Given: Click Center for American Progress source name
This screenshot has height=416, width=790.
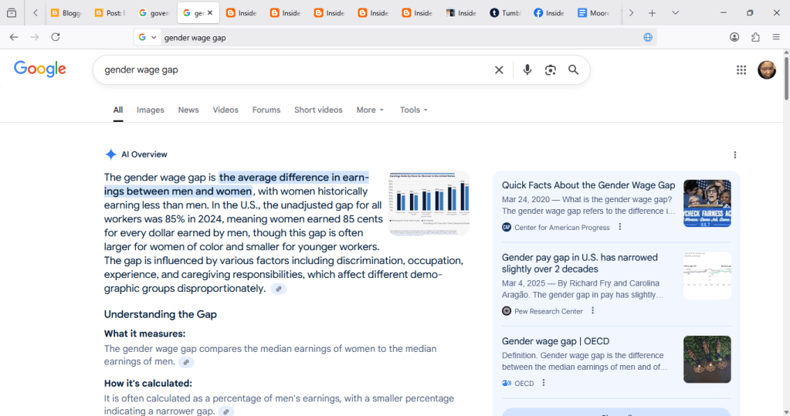Looking at the screenshot, I should 561,227.
